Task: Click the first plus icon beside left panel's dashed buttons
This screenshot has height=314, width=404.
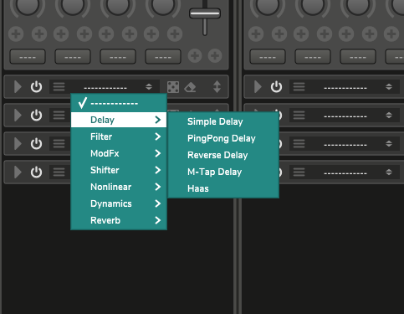Action: click(x=195, y=56)
